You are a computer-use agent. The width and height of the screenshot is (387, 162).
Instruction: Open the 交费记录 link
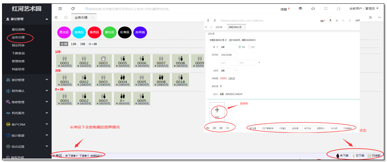232,78
